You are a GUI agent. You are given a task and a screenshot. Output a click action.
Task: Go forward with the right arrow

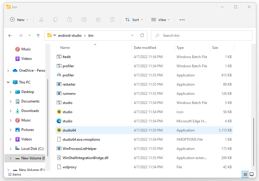pyautogui.click(x=20, y=36)
